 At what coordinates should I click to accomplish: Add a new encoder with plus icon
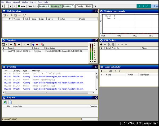(x=11, y=45)
